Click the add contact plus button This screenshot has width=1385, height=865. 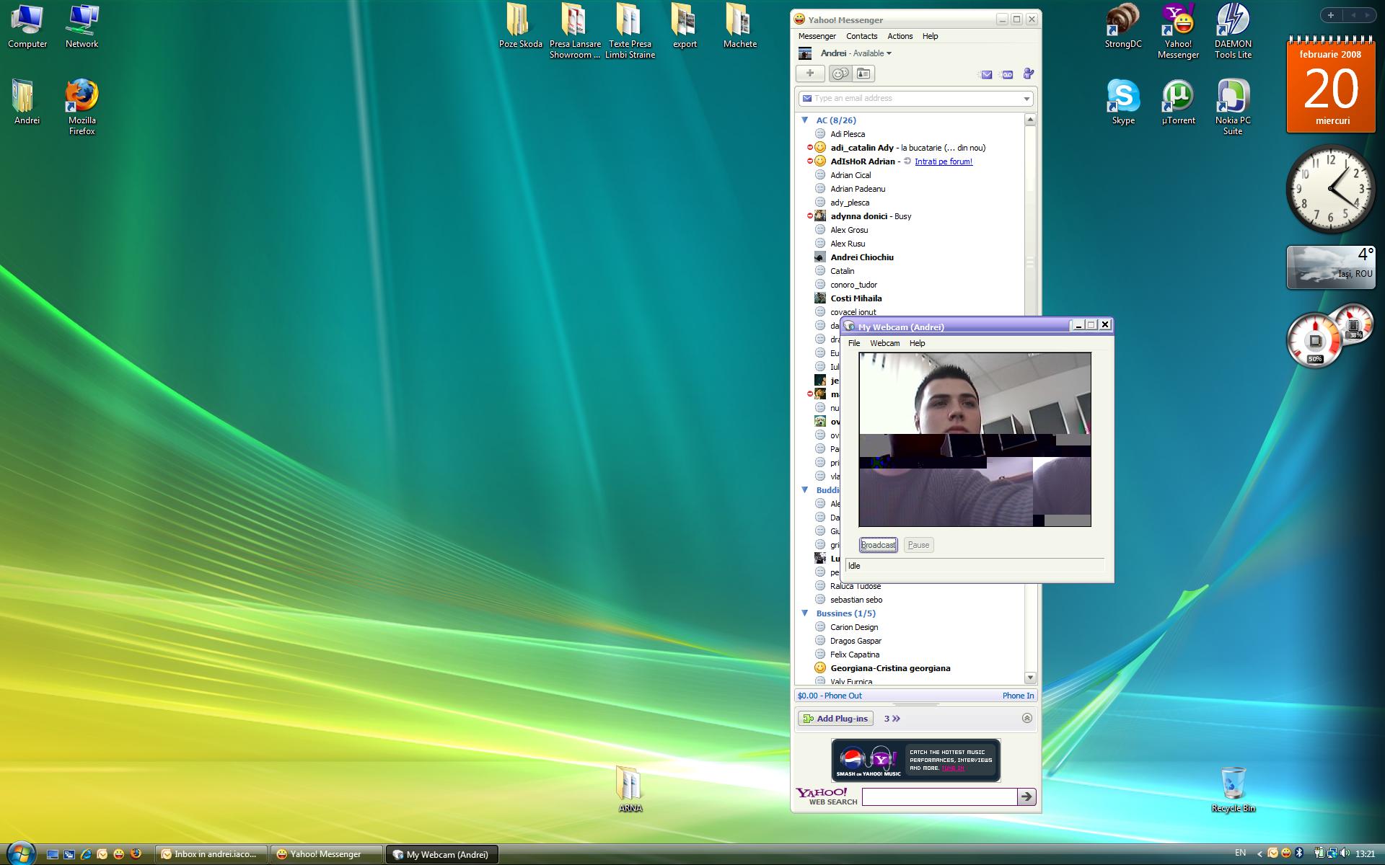(x=810, y=74)
